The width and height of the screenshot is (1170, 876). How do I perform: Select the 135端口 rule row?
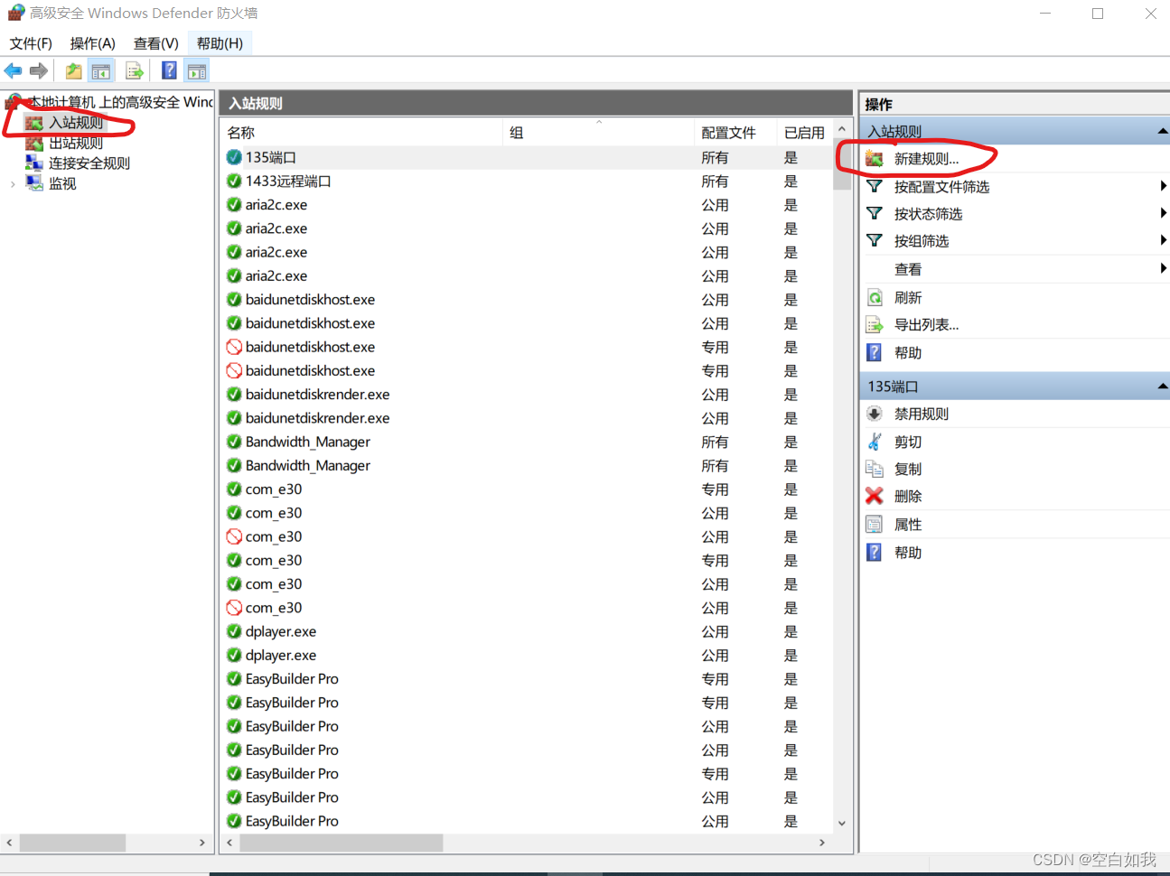[x=527, y=158]
